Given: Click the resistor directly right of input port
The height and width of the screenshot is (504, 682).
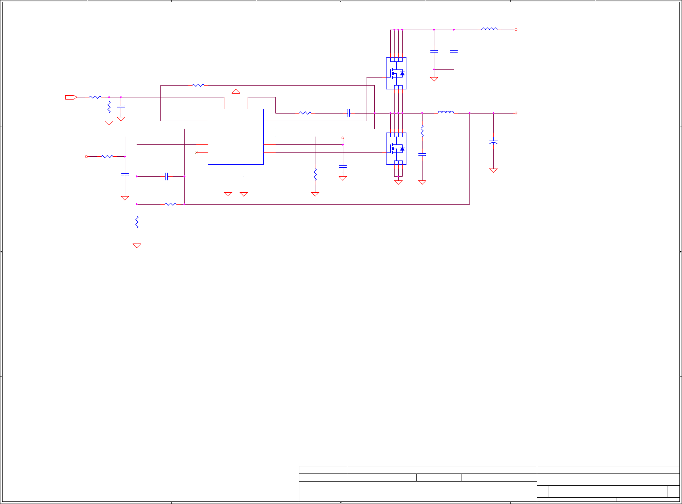Looking at the screenshot, I should [95, 97].
